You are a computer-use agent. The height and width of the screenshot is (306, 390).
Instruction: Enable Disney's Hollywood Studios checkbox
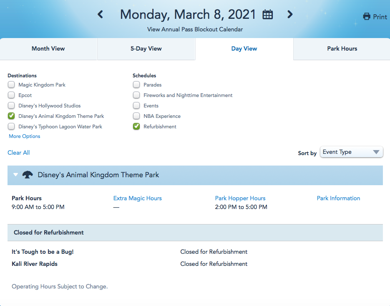(x=11, y=106)
